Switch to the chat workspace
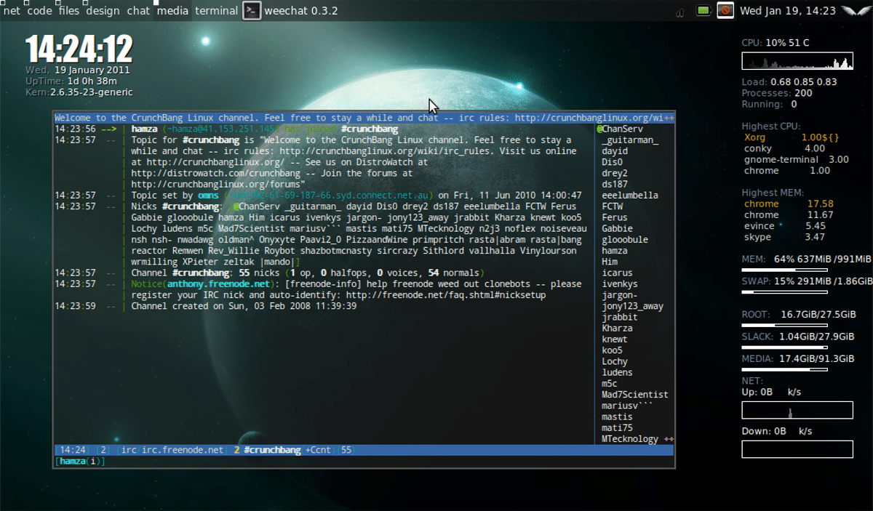873x511 pixels. click(138, 10)
